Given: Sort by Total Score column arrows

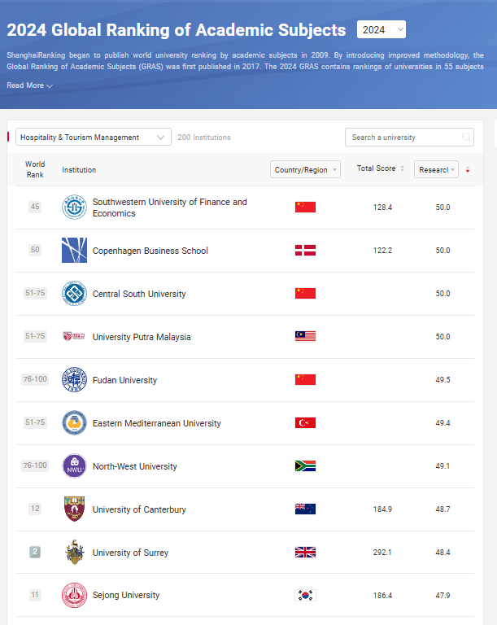Looking at the screenshot, I should (402, 168).
